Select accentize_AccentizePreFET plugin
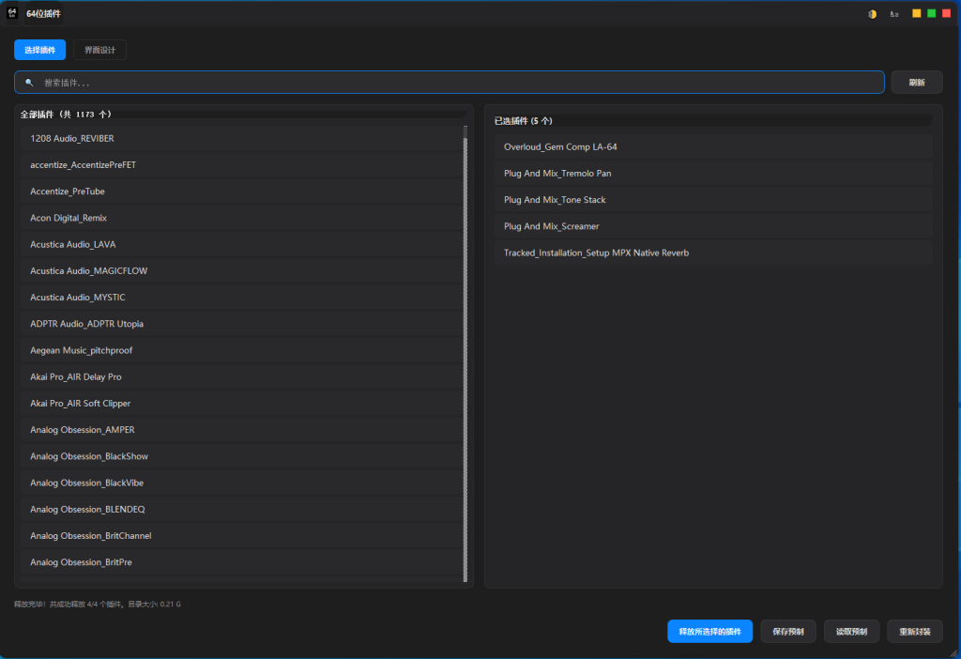 click(242, 165)
